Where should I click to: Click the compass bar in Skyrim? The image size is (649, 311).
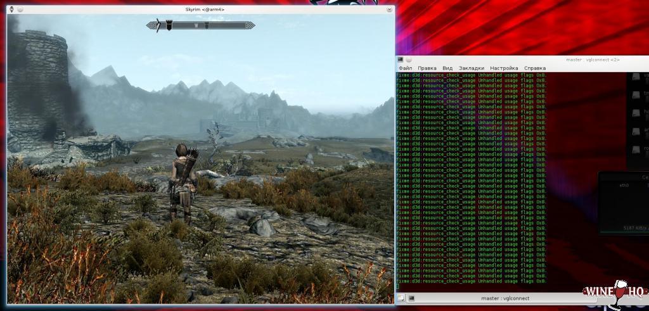tap(201, 25)
